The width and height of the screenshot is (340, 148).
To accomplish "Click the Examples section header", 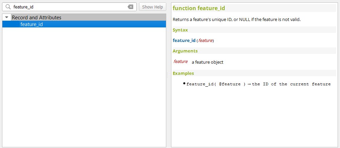I will [183, 73].
